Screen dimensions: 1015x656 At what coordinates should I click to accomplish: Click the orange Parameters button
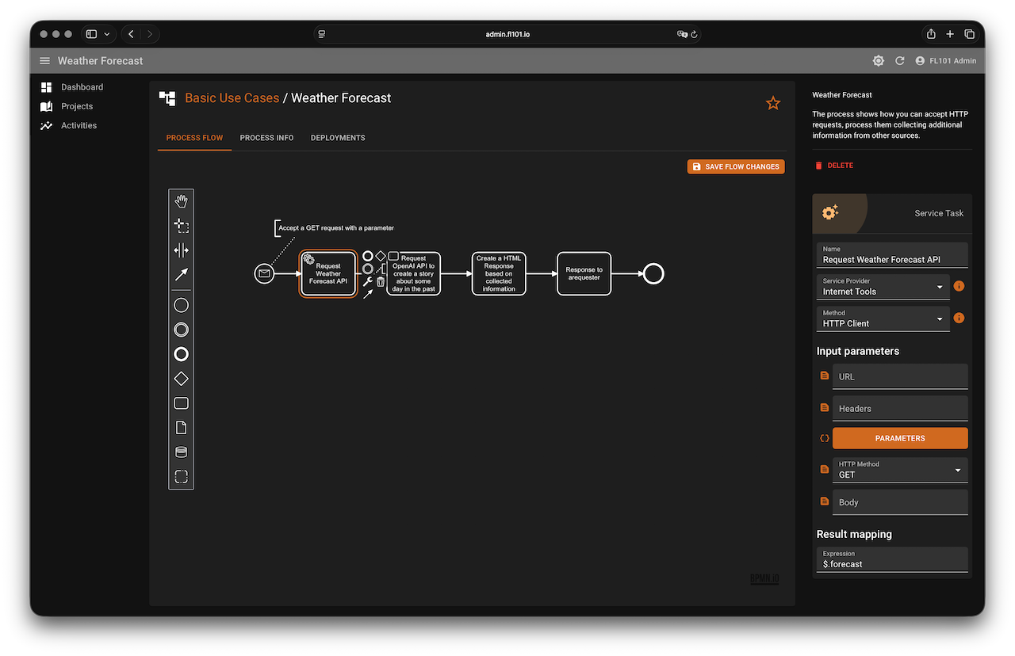(900, 438)
